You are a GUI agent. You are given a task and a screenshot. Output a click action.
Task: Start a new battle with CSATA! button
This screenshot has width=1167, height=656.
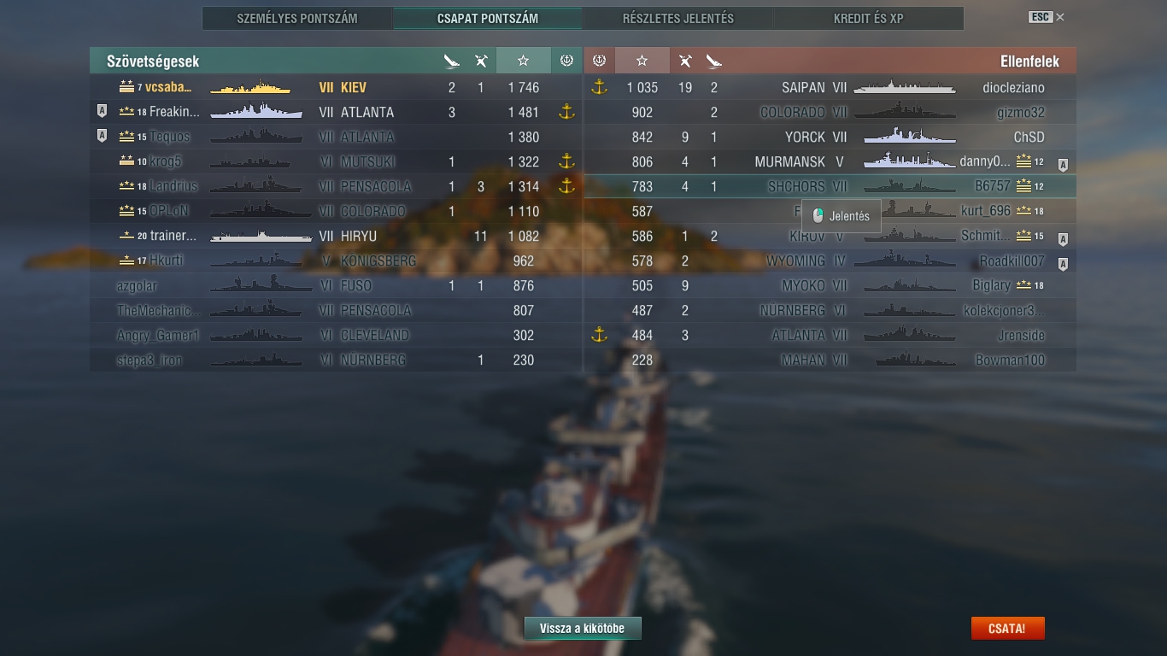pyautogui.click(x=1007, y=628)
